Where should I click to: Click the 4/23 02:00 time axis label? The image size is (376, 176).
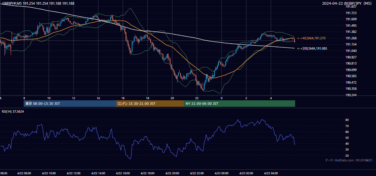(246, 173)
